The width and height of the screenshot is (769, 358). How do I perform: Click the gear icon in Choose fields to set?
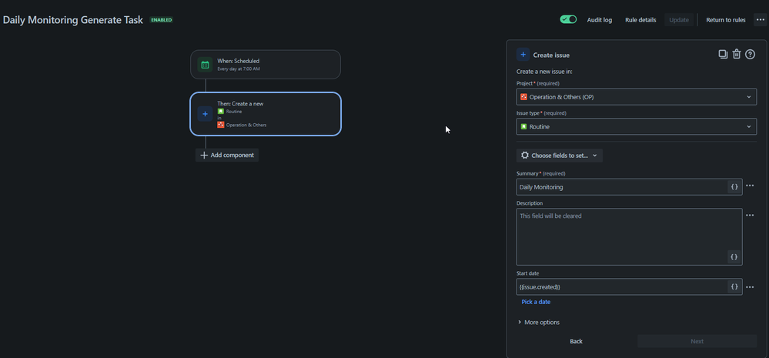525,156
